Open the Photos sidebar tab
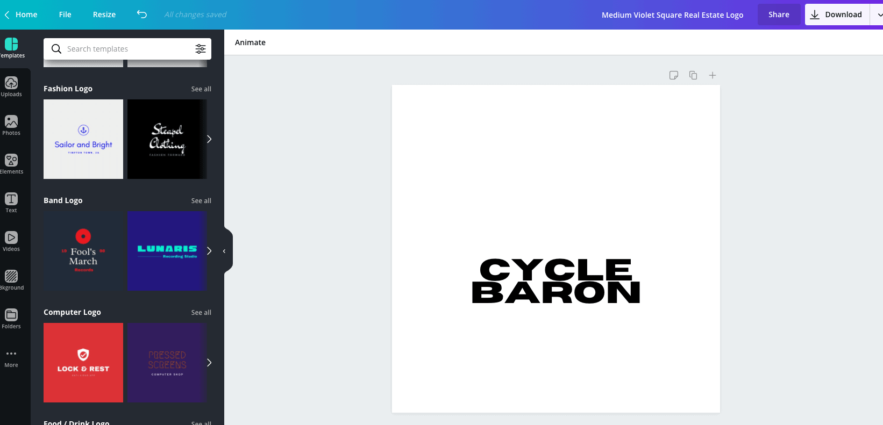Screen dimensions: 883x425 tap(11, 125)
